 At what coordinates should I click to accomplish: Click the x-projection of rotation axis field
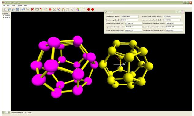134,24
